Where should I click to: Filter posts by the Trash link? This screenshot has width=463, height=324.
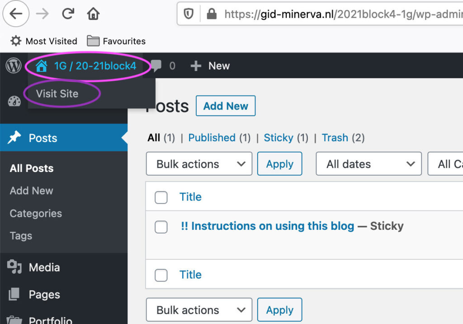(335, 138)
